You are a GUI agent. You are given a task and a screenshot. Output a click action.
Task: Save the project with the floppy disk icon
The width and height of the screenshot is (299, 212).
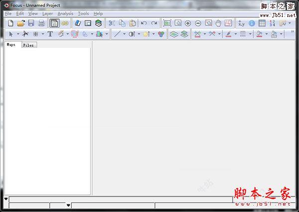pyautogui.click(x=31, y=23)
